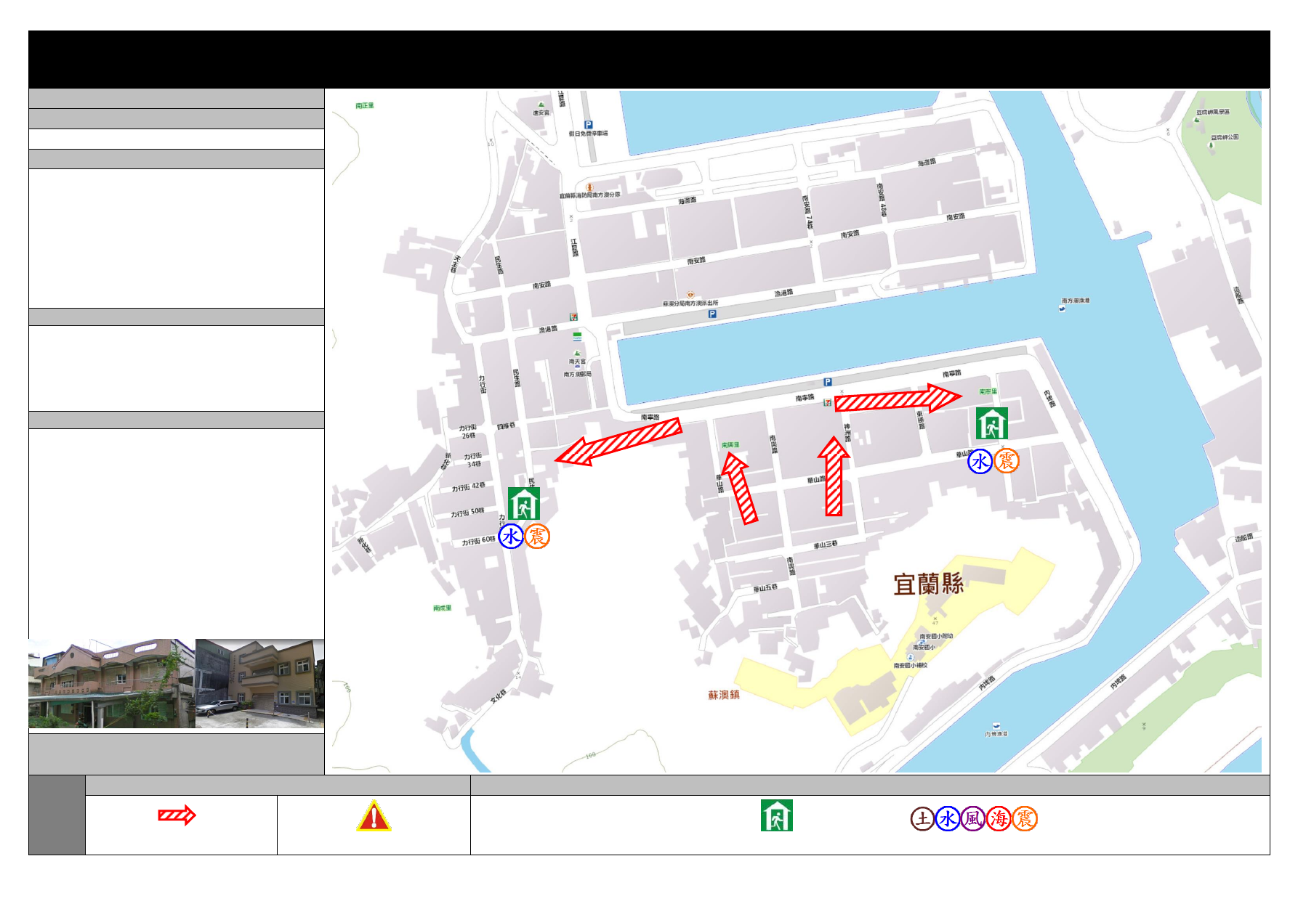The height and width of the screenshot is (917, 1298).
Task: Click the orange 震 circle near 華山路 shelter
Action: (x=1007, y=460)
